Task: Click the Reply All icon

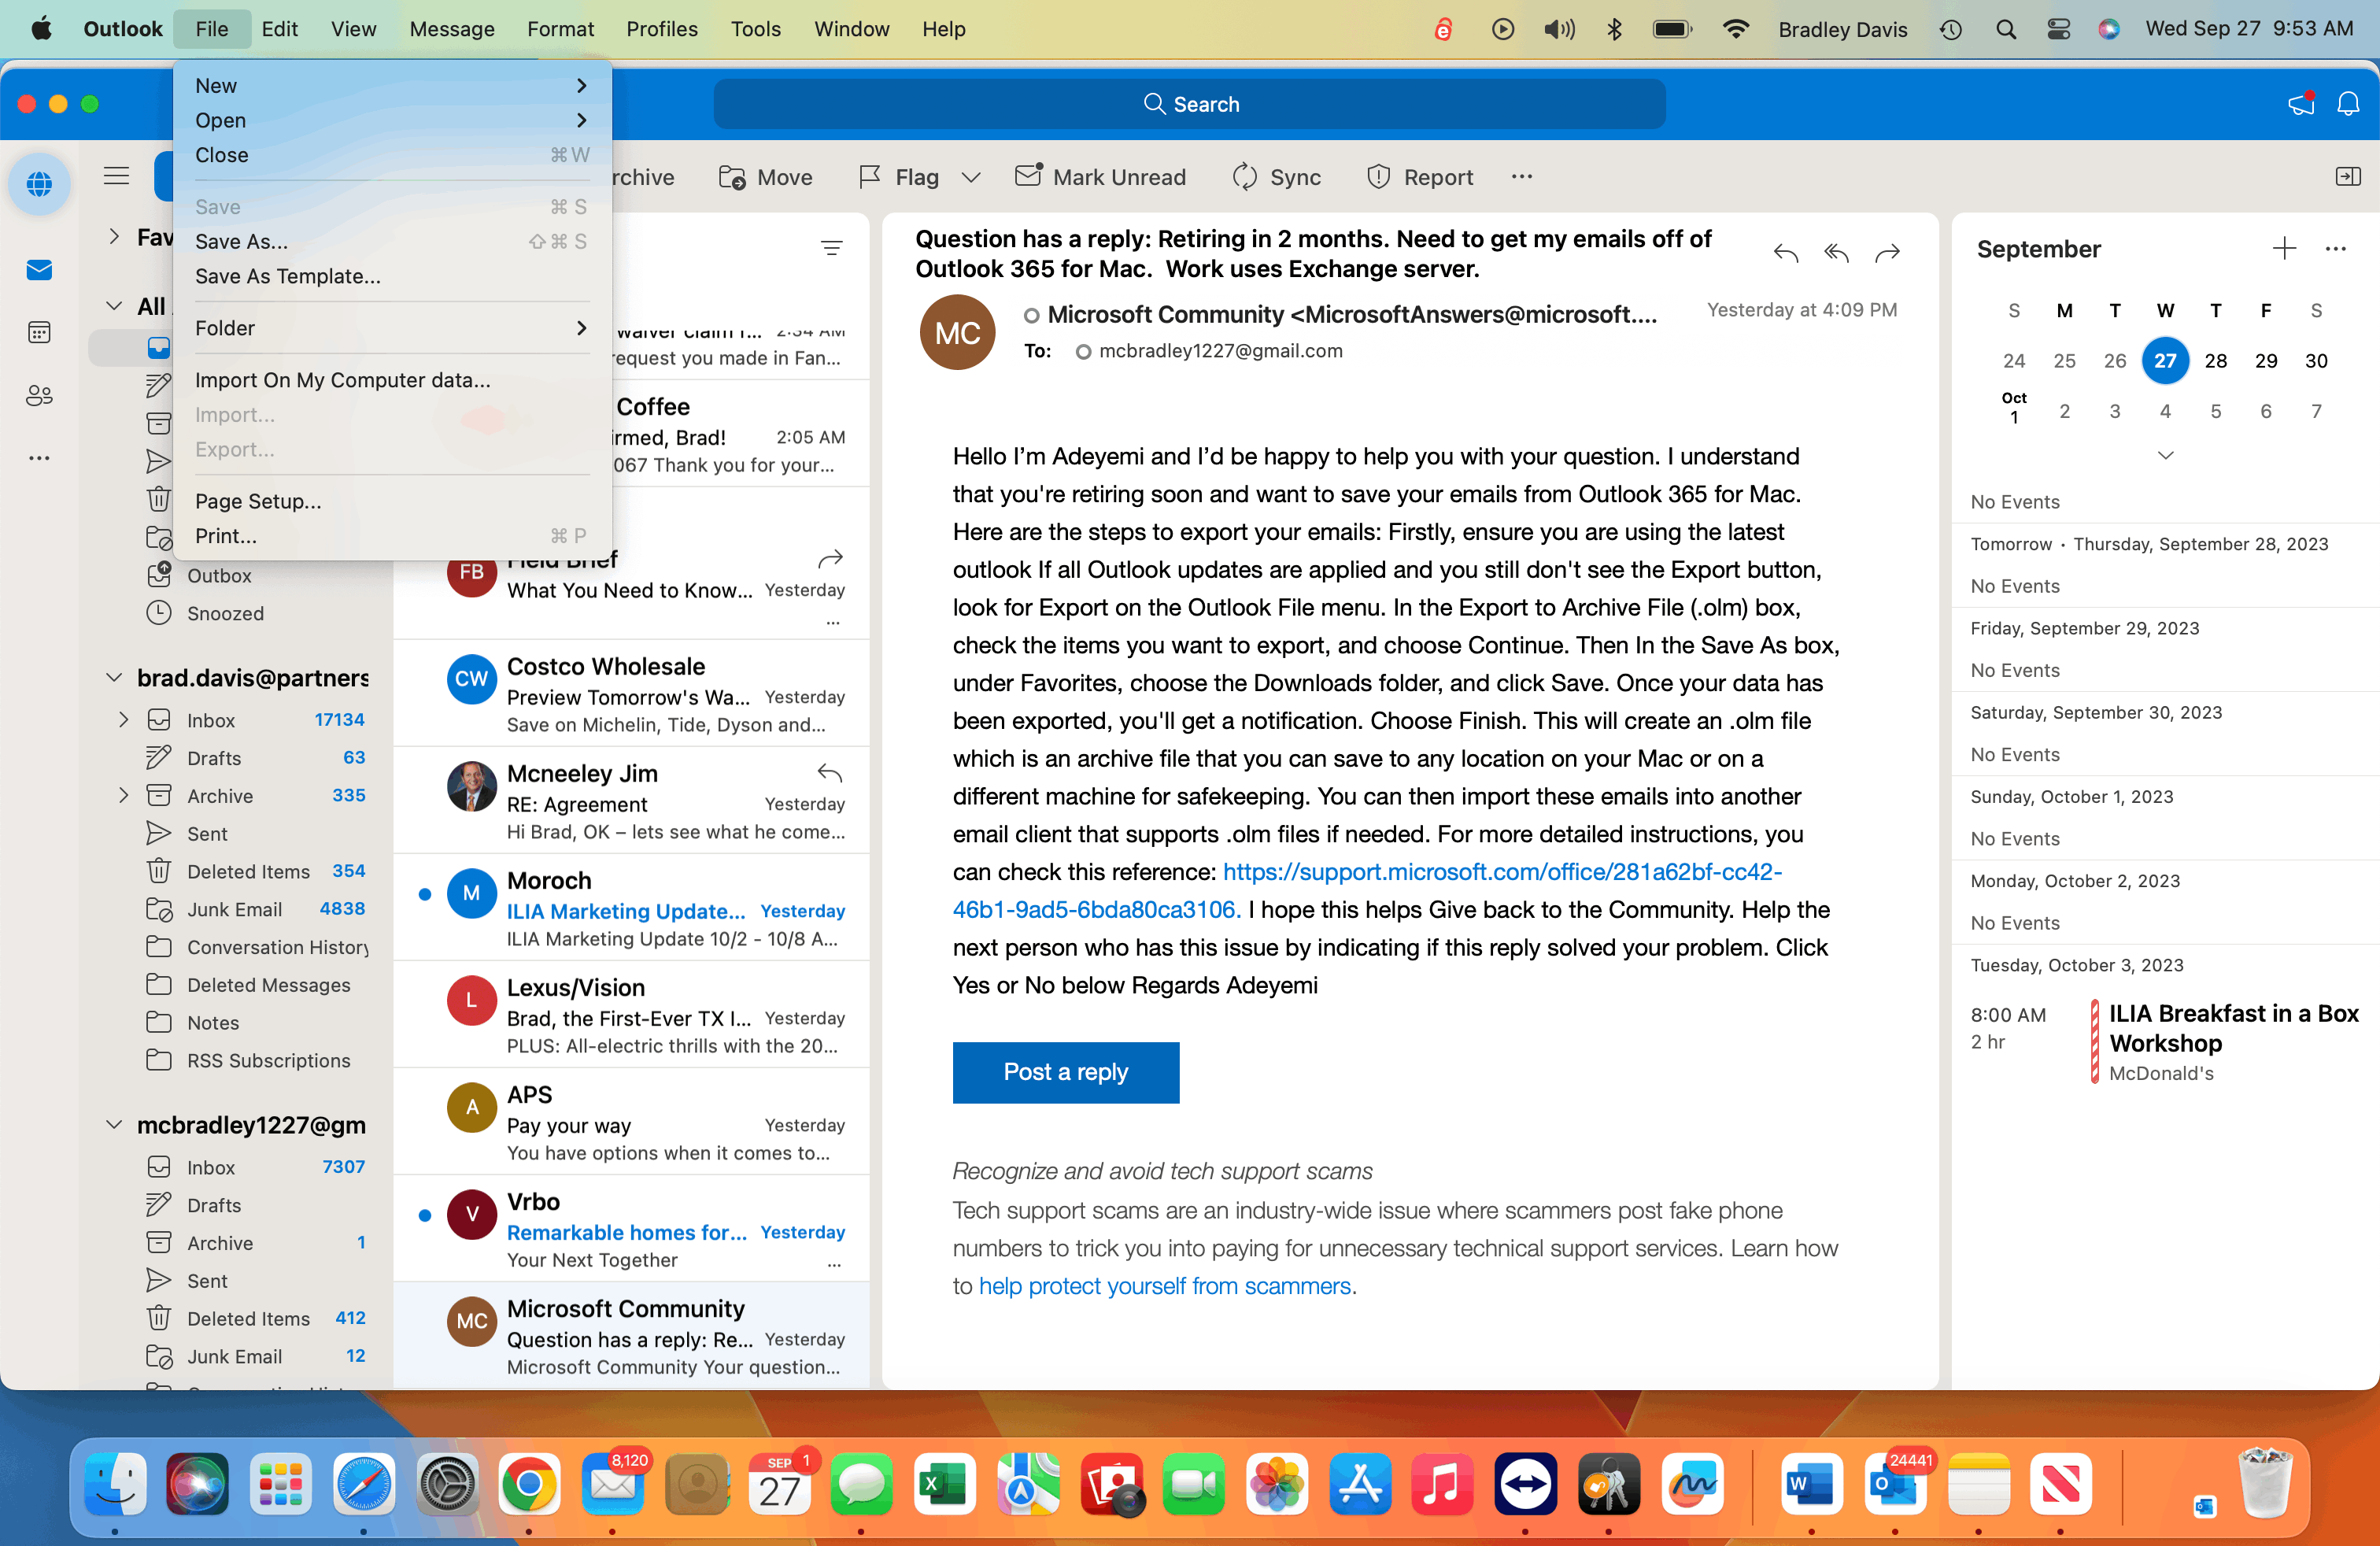Action: pyautogui.click(x=1836, y=253)
